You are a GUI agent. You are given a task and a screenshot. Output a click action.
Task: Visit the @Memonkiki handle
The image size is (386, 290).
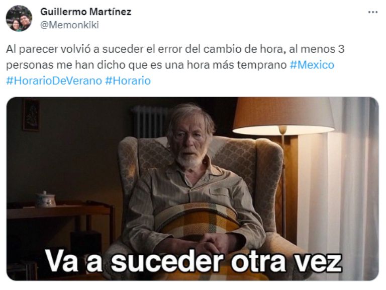[x=69, y=25]
